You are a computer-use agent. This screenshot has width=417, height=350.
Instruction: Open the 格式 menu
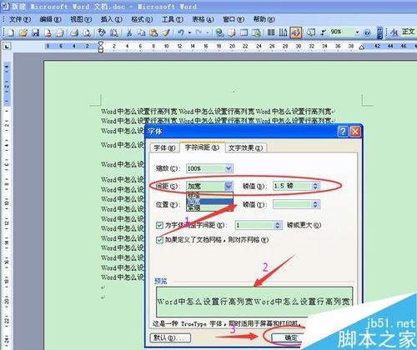[x=142, y=19]
